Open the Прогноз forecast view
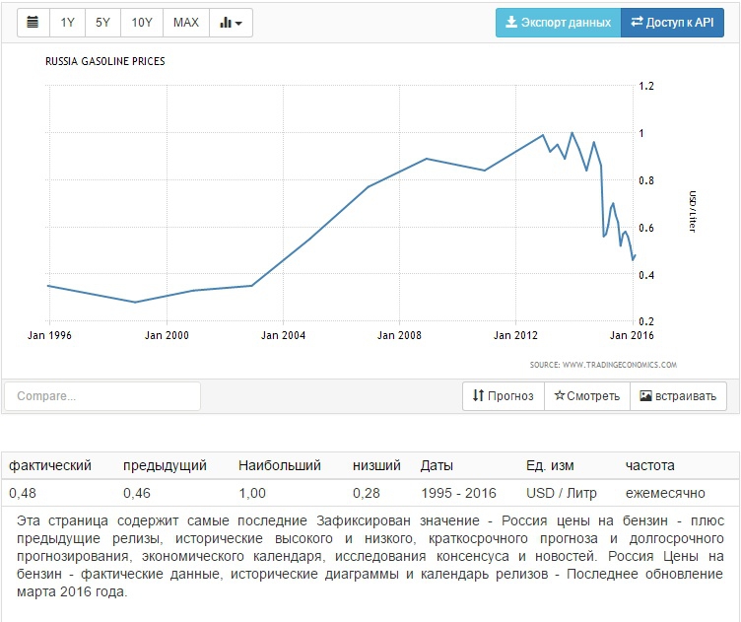Screen dimensions: 741x622 pyautogui.click(x=504, y=396)
